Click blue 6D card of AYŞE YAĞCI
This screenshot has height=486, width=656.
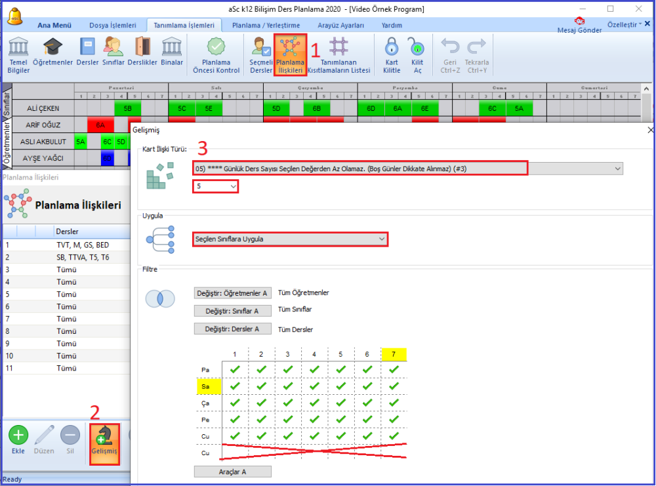108,159
